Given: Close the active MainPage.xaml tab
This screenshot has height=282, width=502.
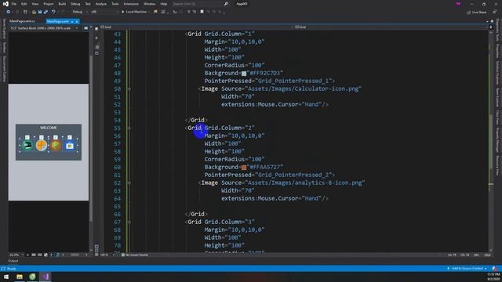Looking at the screenshot, I should coord(77,21).
